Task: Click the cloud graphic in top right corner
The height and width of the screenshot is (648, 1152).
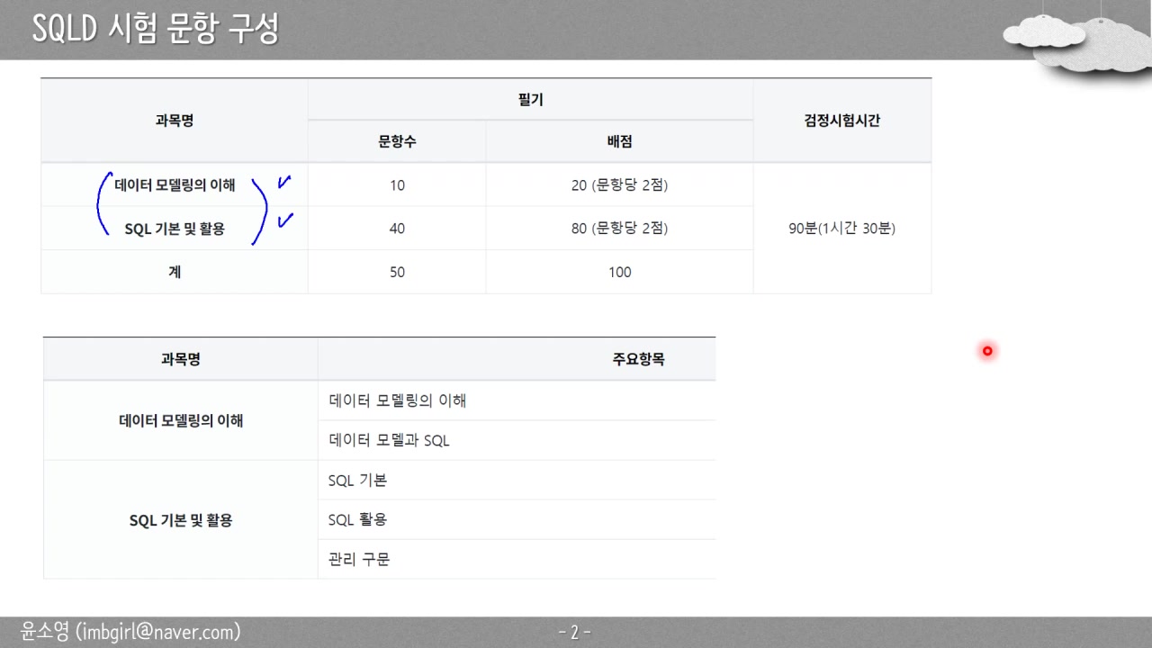Action: tap(1075, 40)
